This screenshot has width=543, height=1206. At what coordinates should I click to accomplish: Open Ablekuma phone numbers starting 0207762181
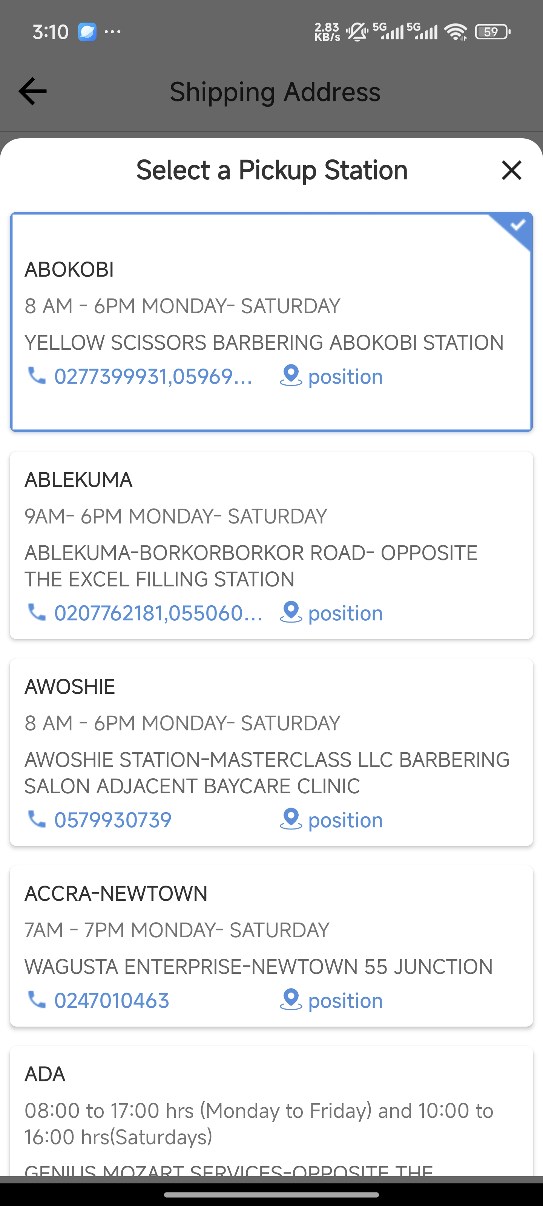(x=158, y=613)
